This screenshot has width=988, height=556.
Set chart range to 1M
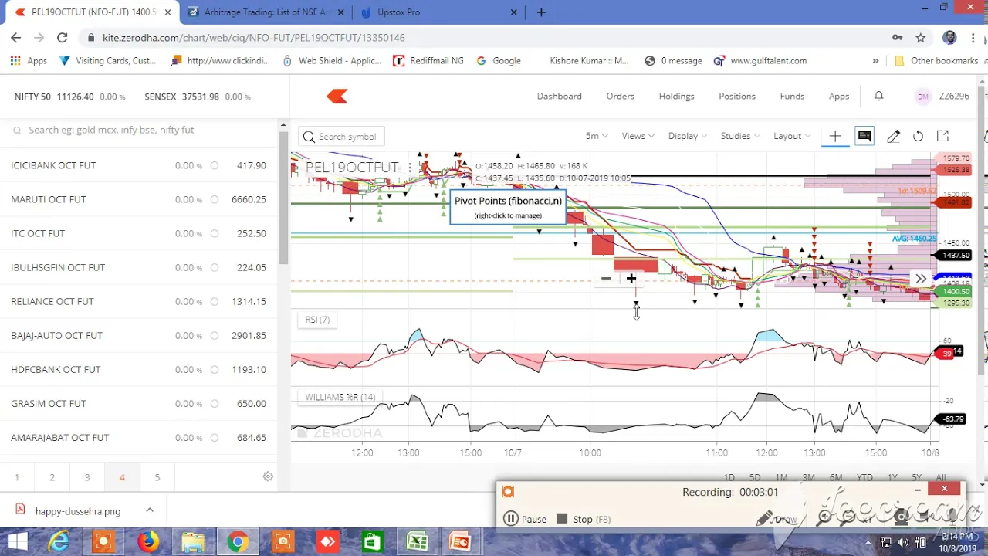click(x=781, y=477)
